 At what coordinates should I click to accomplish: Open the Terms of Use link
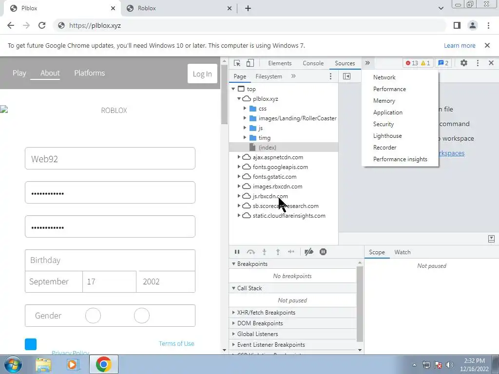(176, 343)
